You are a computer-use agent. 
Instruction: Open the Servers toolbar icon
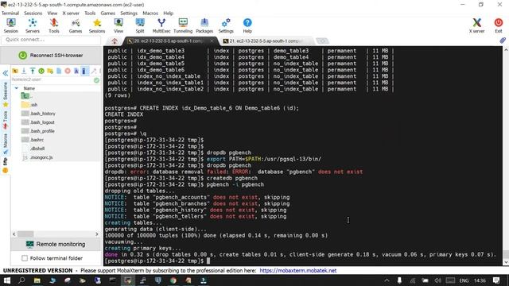[x=33, y=25]
